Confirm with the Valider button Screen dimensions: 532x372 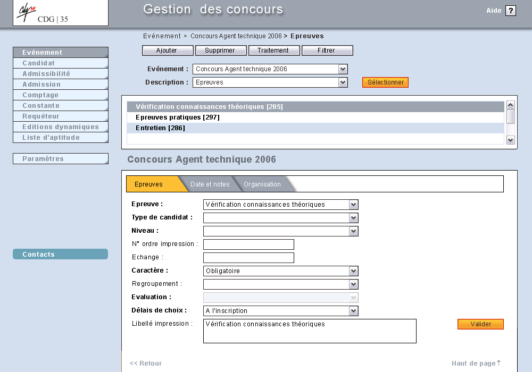(480, 324)
